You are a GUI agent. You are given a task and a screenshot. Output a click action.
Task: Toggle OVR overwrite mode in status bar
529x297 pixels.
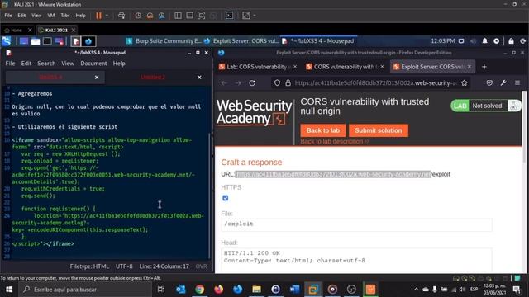[x=201, y=266]
